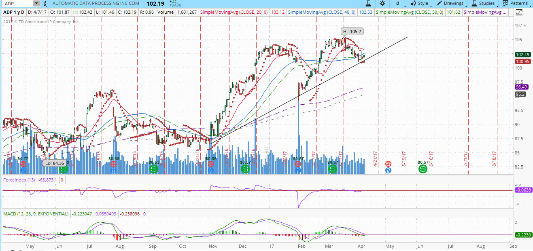Click the future $0.57 green dividend icon near June
The width and height of the screenshot is (533, 251).
pos(423,169)
